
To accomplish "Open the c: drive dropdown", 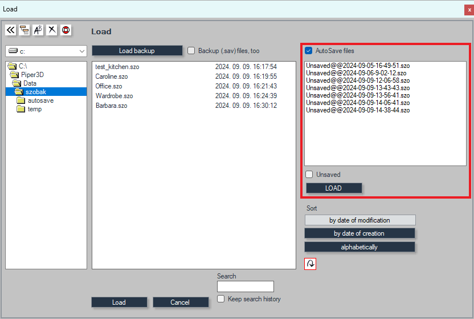I will click(81, 51).
